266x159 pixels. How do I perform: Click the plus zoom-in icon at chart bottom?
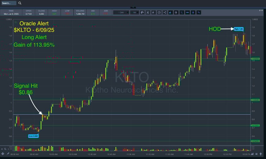pos(2,149)
